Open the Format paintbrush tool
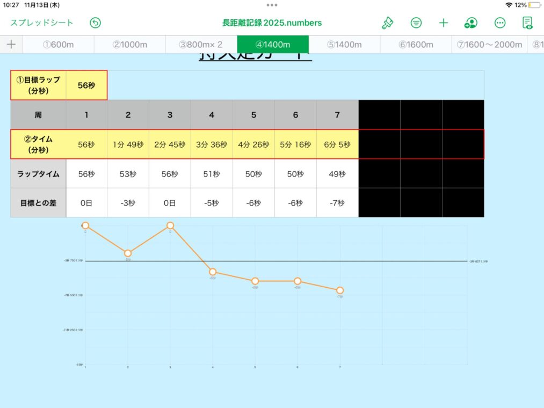This screenshot has width=544, height=408. coord(387,23)
